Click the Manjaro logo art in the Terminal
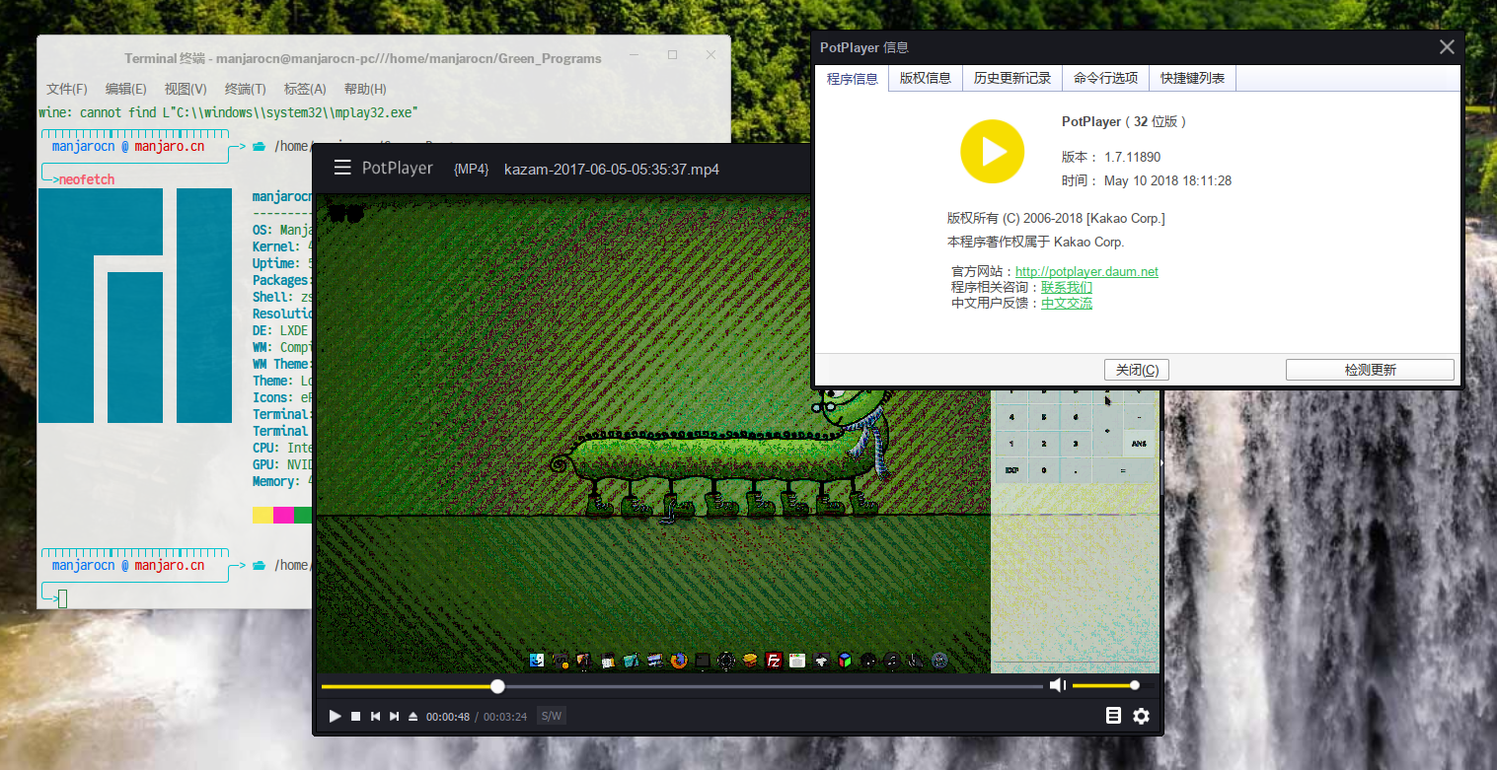 (135, 306)
